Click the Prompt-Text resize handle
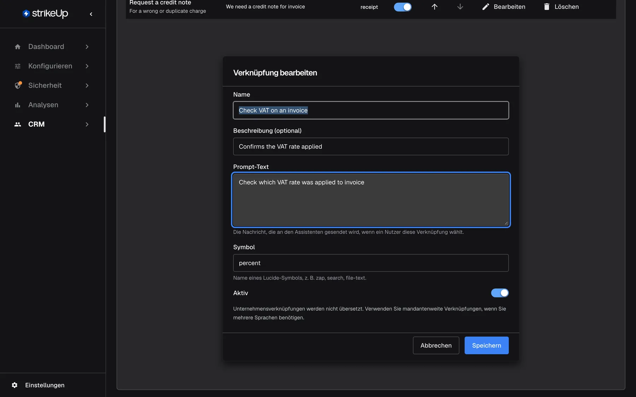This screenshot has height=397, width=636. click(506, 223)
